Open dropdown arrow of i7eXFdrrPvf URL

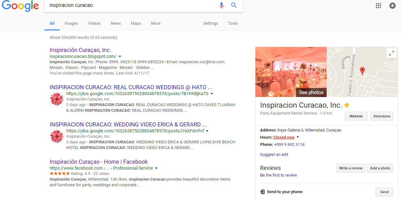pos(207,131)
